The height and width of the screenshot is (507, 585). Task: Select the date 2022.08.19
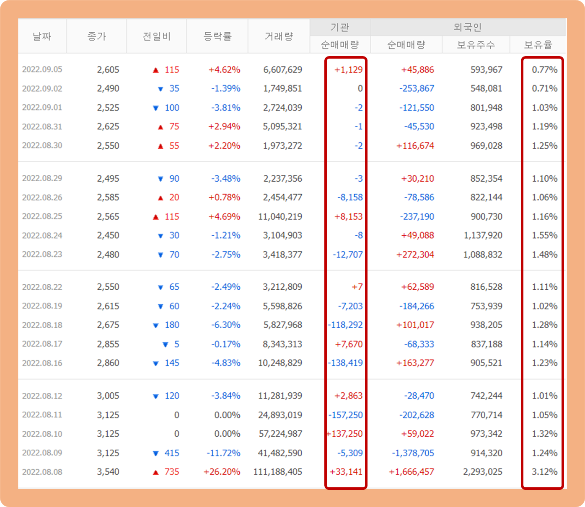42,306
